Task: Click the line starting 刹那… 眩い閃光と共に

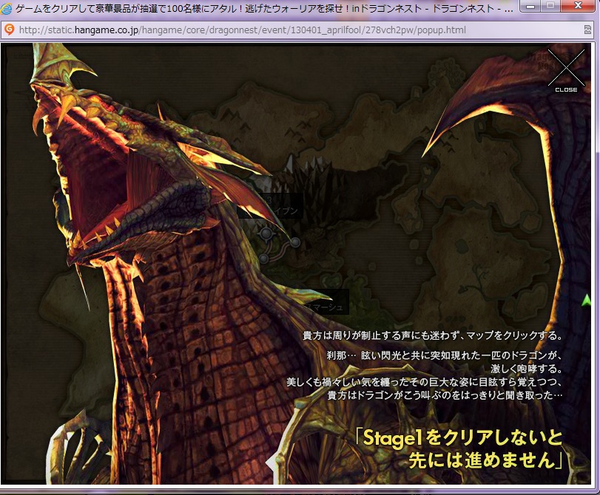Action: click(x=444, y=355)
